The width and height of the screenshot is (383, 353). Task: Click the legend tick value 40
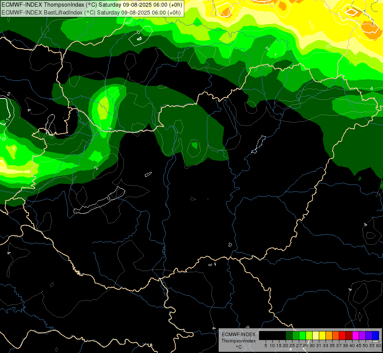(352, 346)
